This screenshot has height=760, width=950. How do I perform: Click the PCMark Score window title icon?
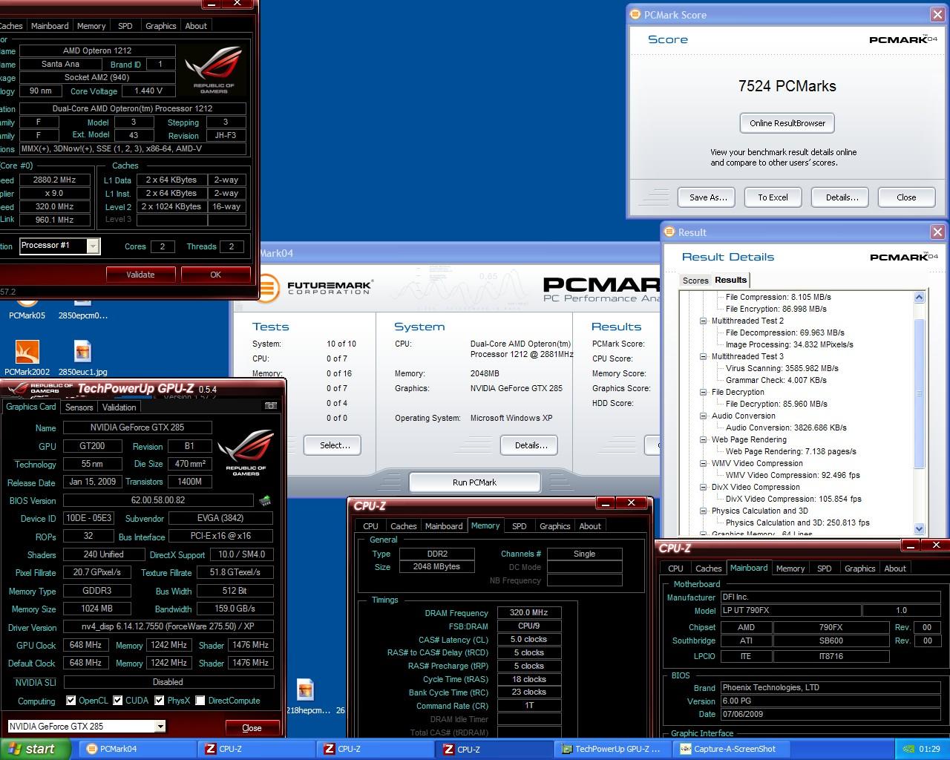635,14
